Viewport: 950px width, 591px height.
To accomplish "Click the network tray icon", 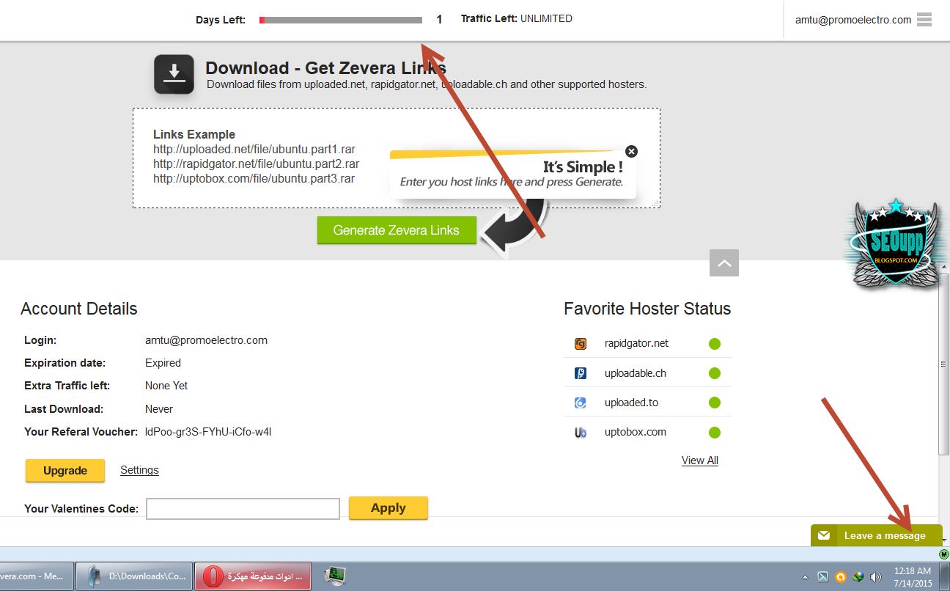I will 858,577.
